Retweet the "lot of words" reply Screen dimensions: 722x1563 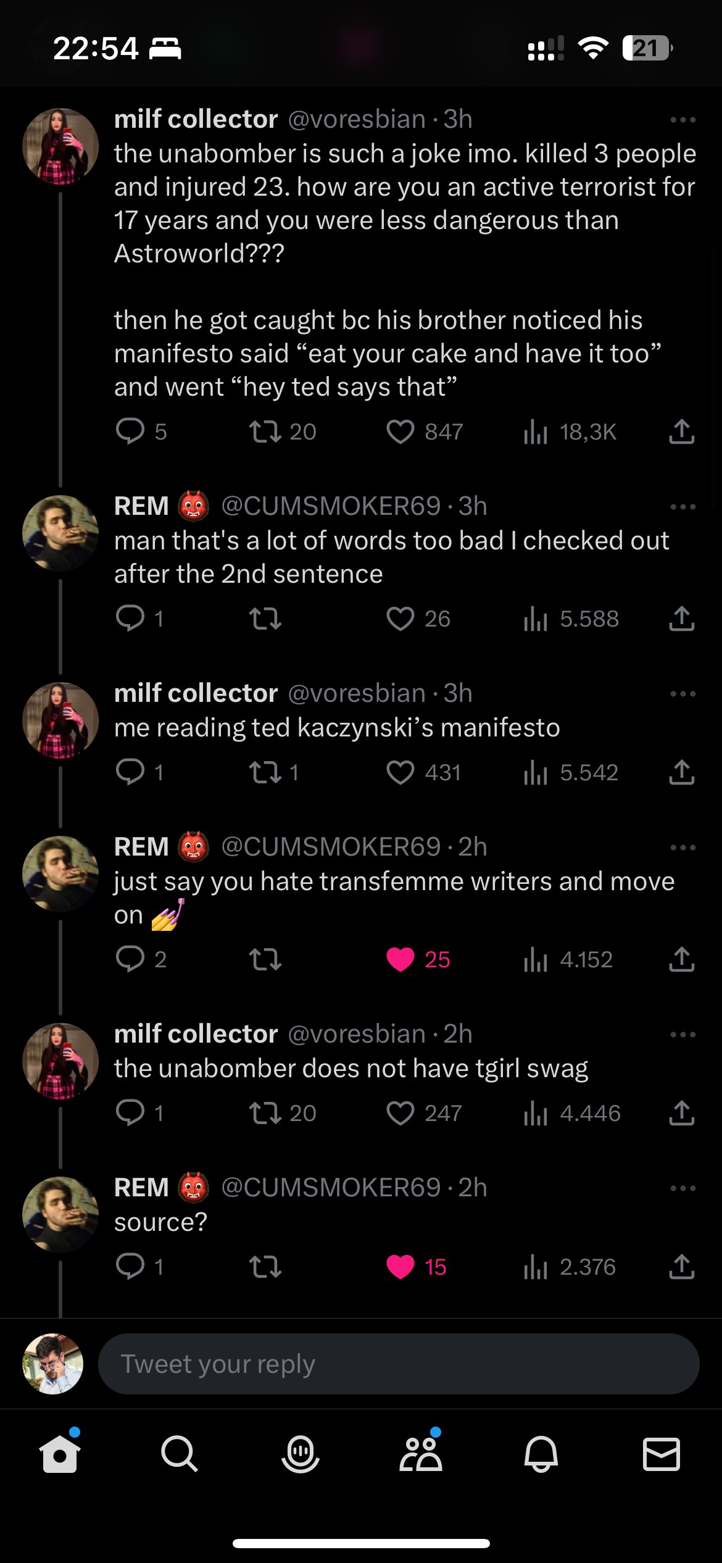click(x=265, y=619)
